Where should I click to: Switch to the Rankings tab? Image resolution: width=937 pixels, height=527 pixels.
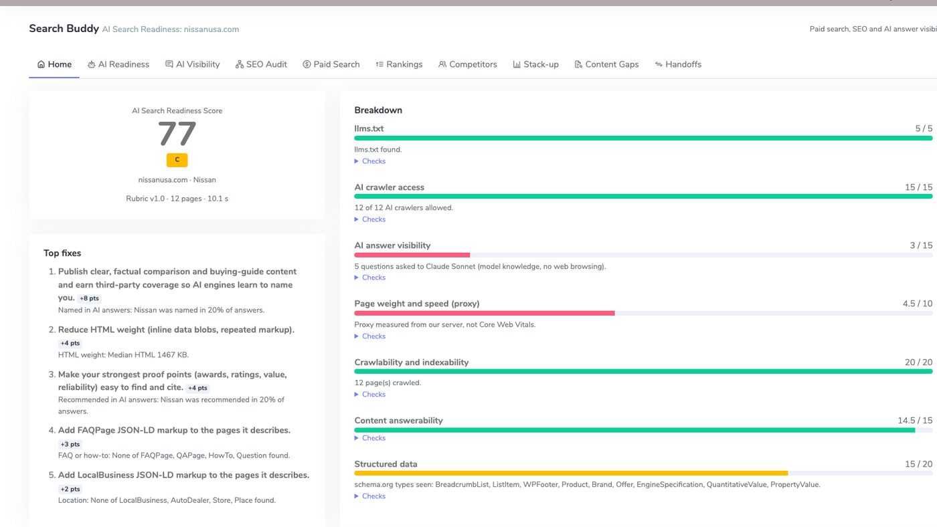399,64
